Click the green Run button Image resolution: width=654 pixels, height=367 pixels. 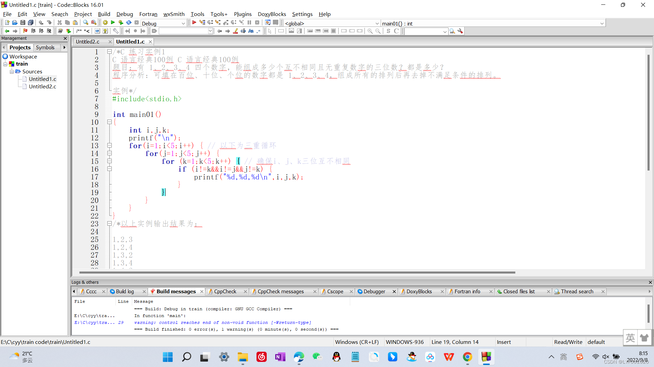pos(113,23)
